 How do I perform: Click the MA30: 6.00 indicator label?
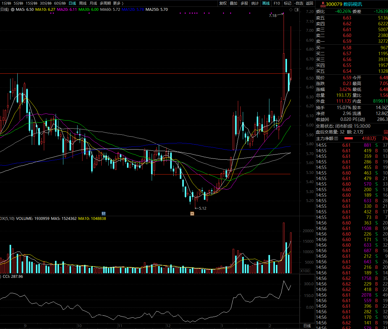[88, 10]
